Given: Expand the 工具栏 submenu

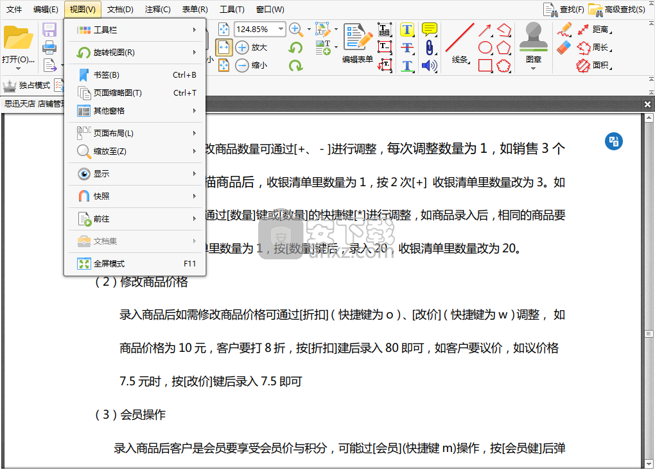Looking at the screenshot, I should tap(135, 30).
